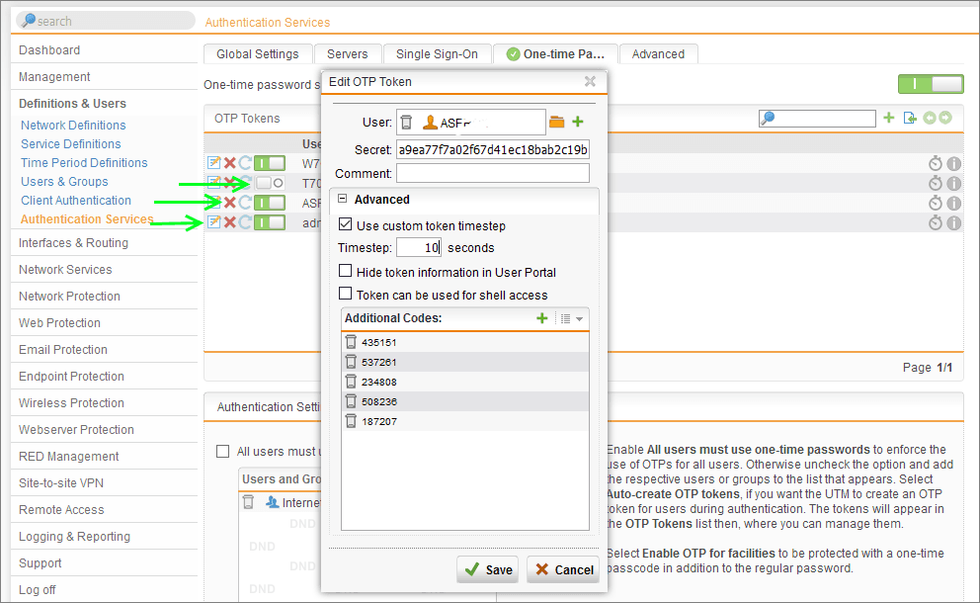Open Additional Codes actions dropdown
The height and width of the screenshot is (603, 980).
pos(572,319)
